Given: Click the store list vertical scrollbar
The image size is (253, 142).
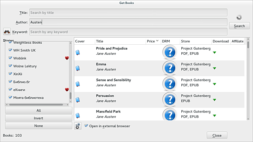Looking at the screenshot, I should click(70, 95).
